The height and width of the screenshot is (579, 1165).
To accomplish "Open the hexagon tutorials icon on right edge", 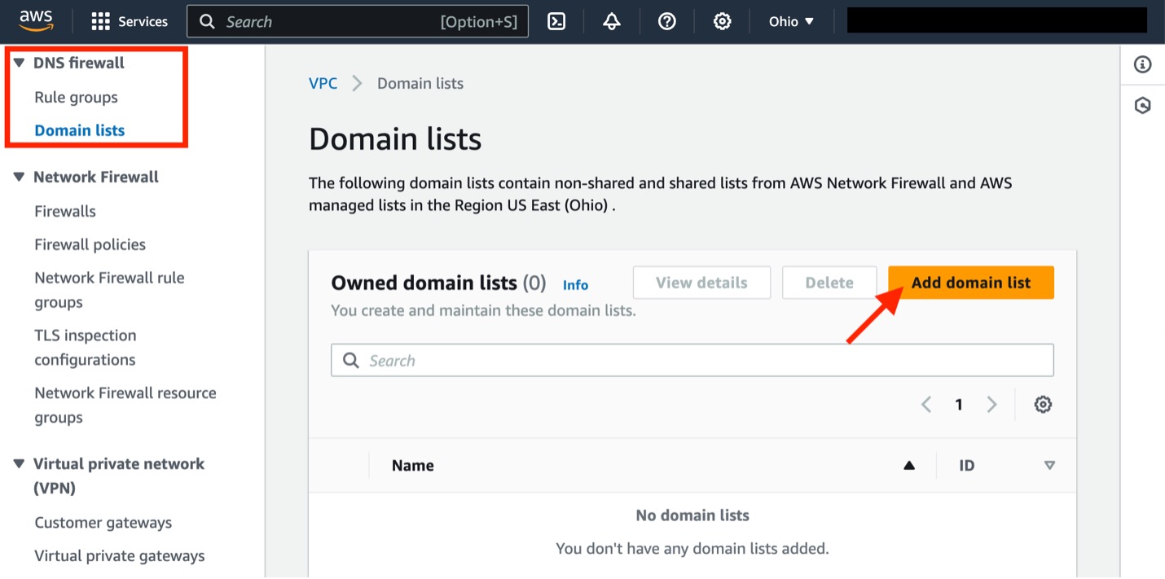I will pyautogui.click(x=1143, y=105).
